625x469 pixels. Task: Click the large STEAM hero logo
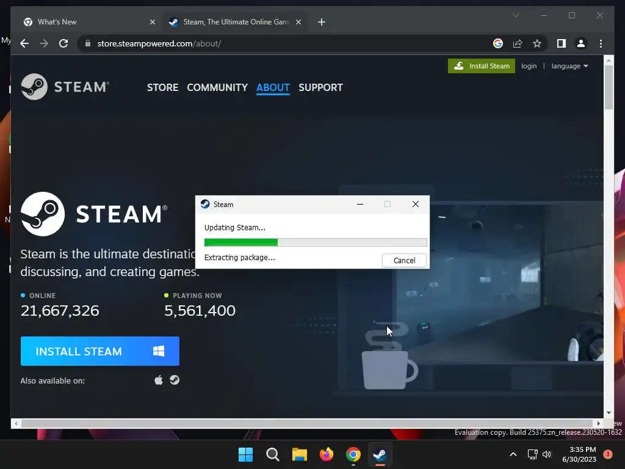tap(94, 214)
